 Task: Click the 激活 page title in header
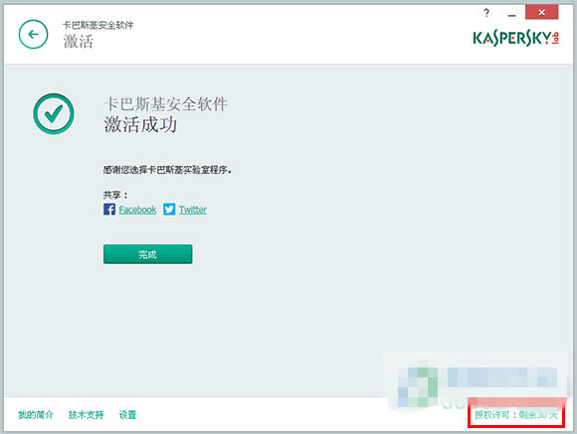point(78,41)
